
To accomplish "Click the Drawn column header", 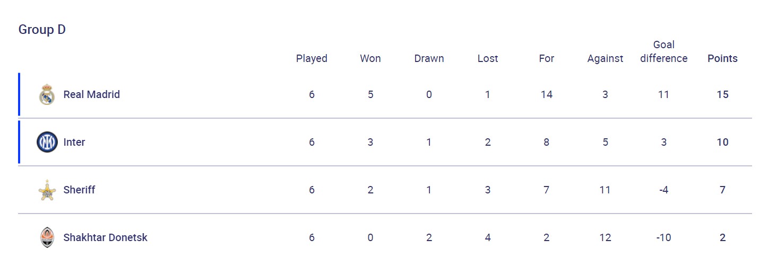I will [429, 58].
